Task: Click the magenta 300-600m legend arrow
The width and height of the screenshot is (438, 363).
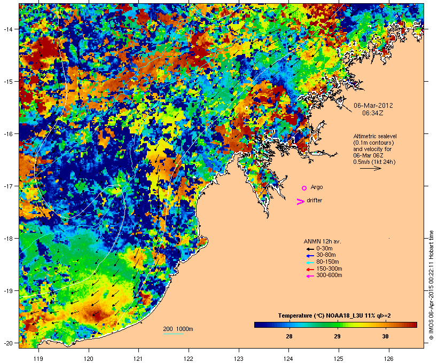Action: click(310, 276)
